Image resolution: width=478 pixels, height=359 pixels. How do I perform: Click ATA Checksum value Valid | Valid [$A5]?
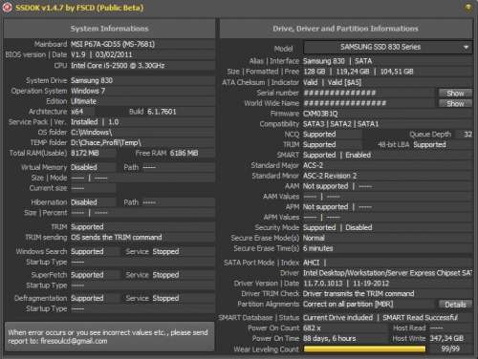click(332, 83)
